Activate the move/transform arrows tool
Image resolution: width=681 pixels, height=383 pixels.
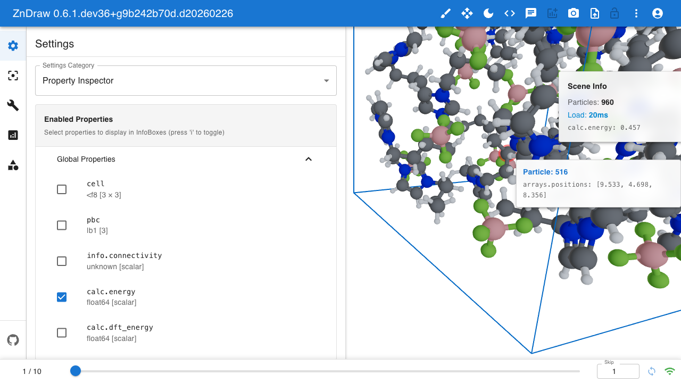point(467,13)
